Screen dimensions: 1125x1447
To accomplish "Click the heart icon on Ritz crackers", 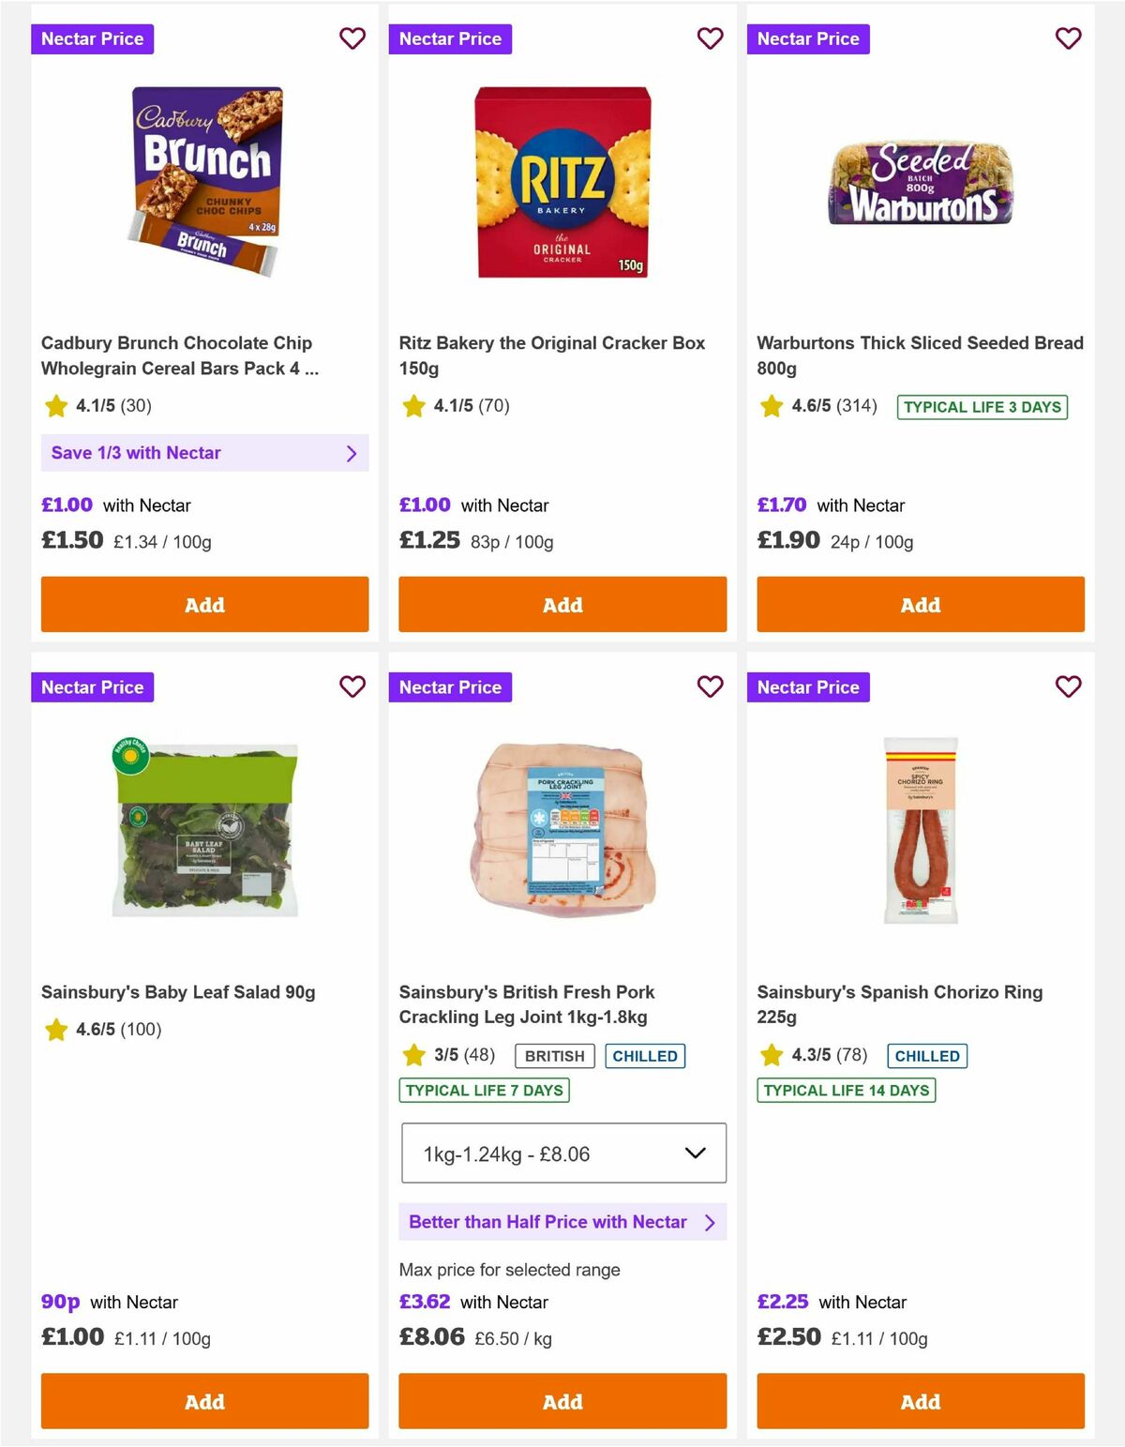I will (x=710, y=38).
